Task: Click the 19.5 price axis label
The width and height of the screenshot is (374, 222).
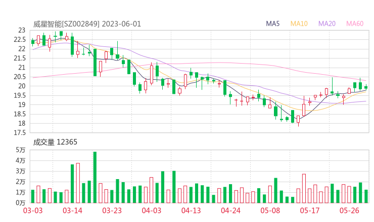Action: (20, 95)
